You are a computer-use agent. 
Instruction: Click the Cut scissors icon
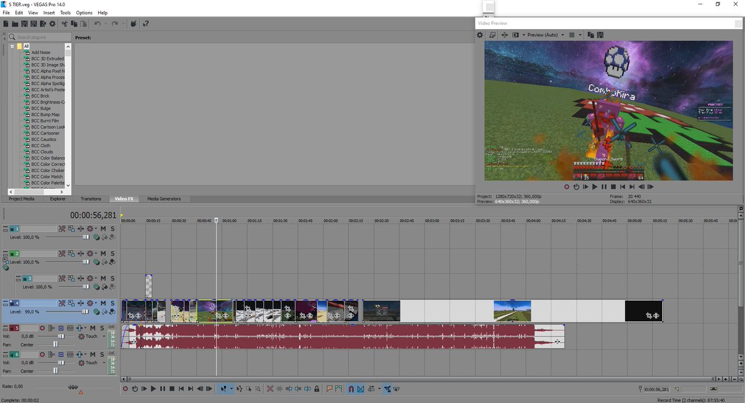[65, 24]
